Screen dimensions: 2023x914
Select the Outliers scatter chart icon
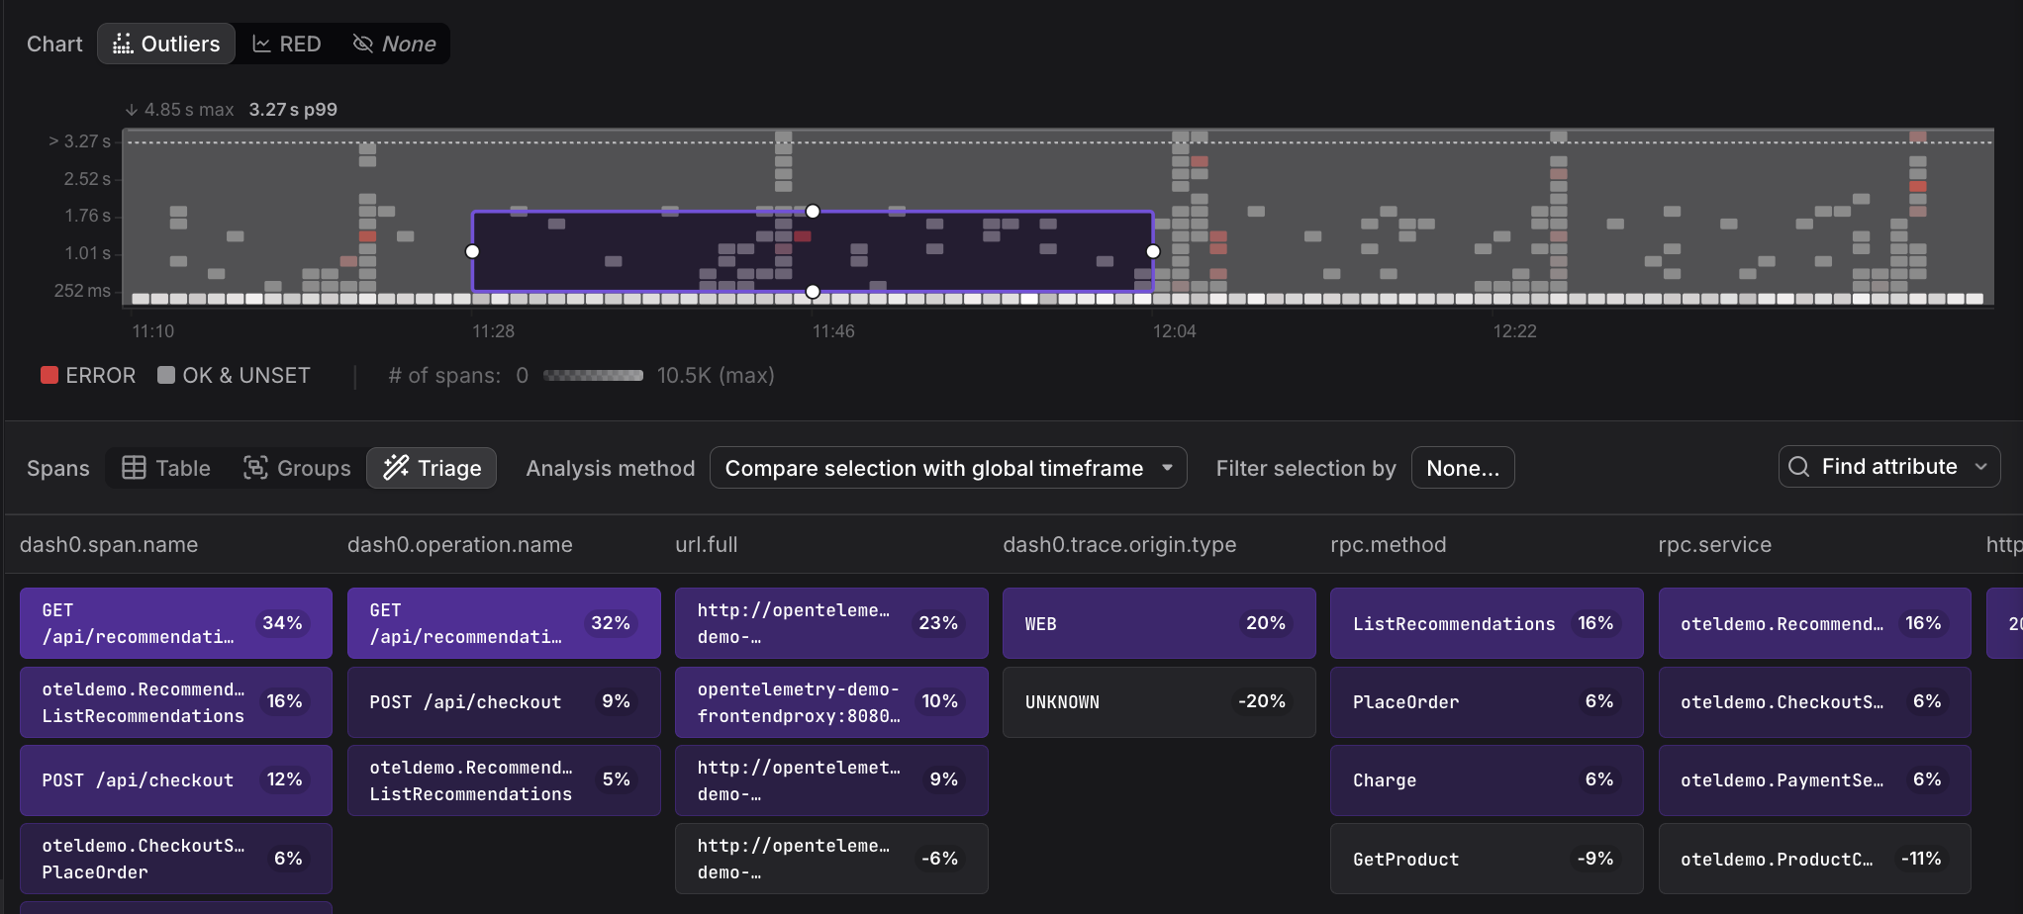[x=123, y=45]
